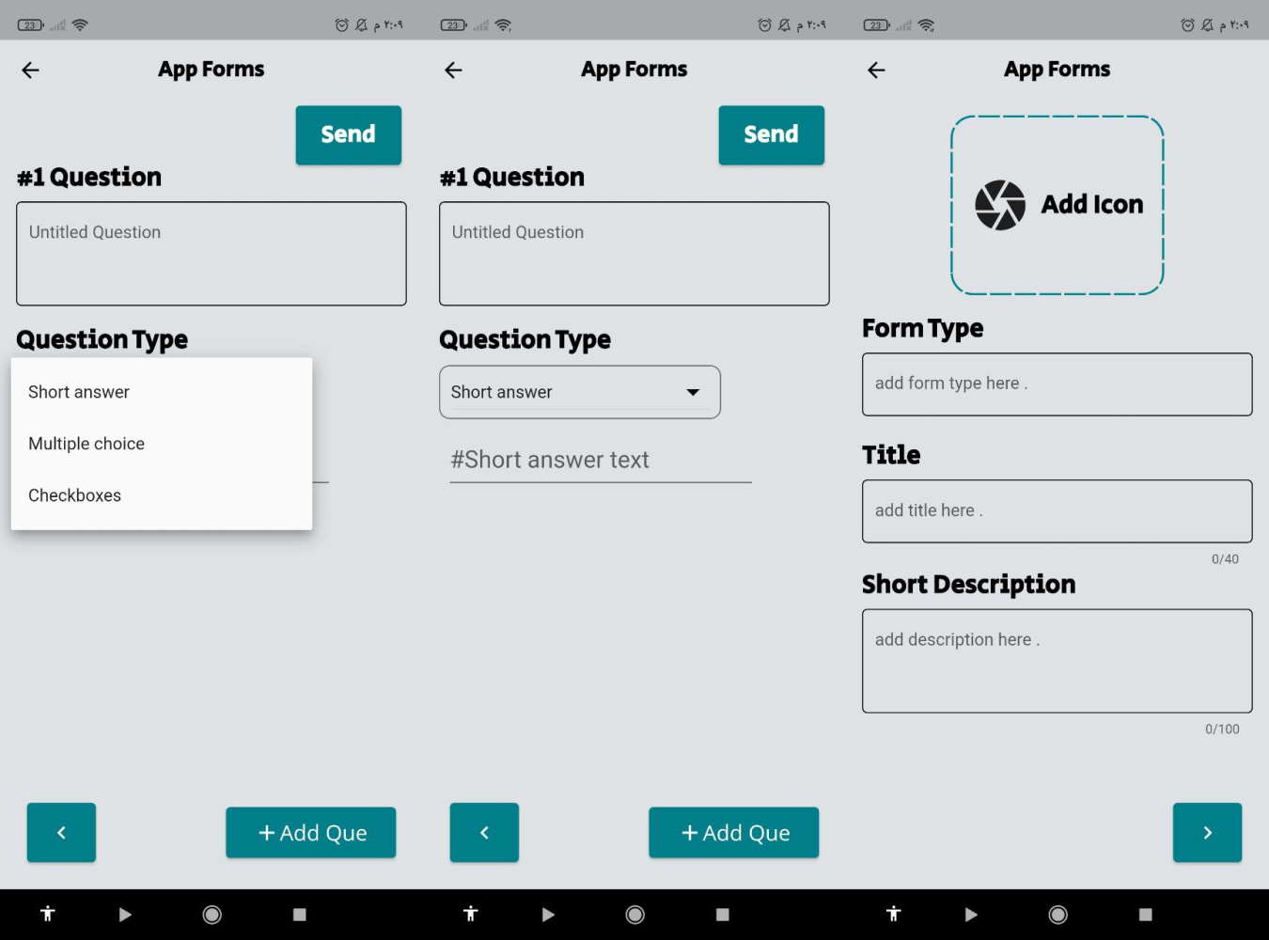
Task: Tap the #1 Question heading label
Action: click(x=88, y=177)
